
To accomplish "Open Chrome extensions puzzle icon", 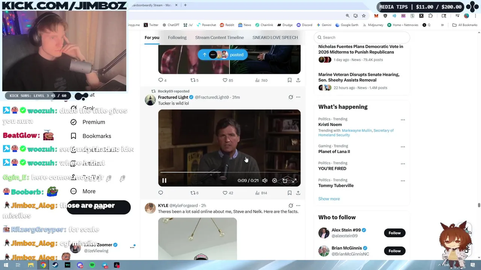I will pyautogui.click(x=431, y=16).
